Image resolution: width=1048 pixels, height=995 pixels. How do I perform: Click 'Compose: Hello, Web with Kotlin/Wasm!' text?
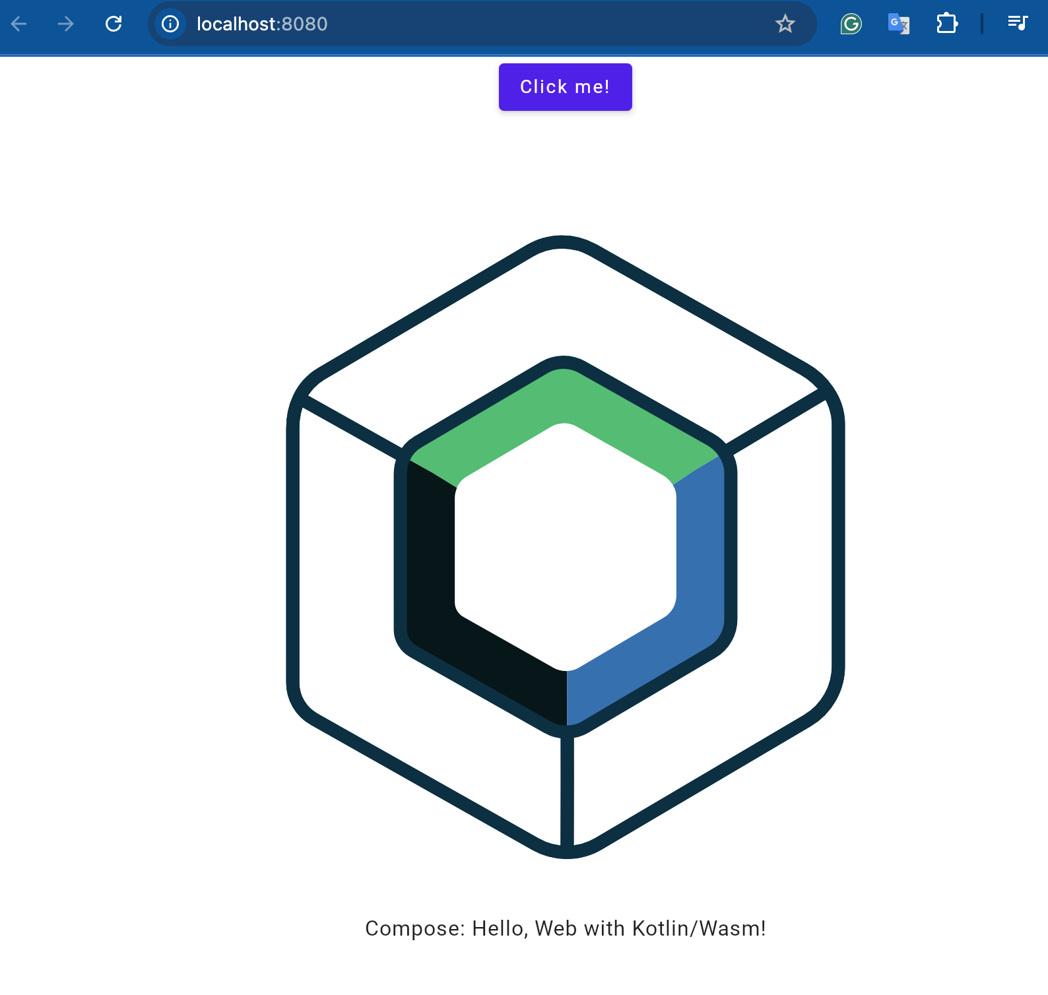point(565,928)
